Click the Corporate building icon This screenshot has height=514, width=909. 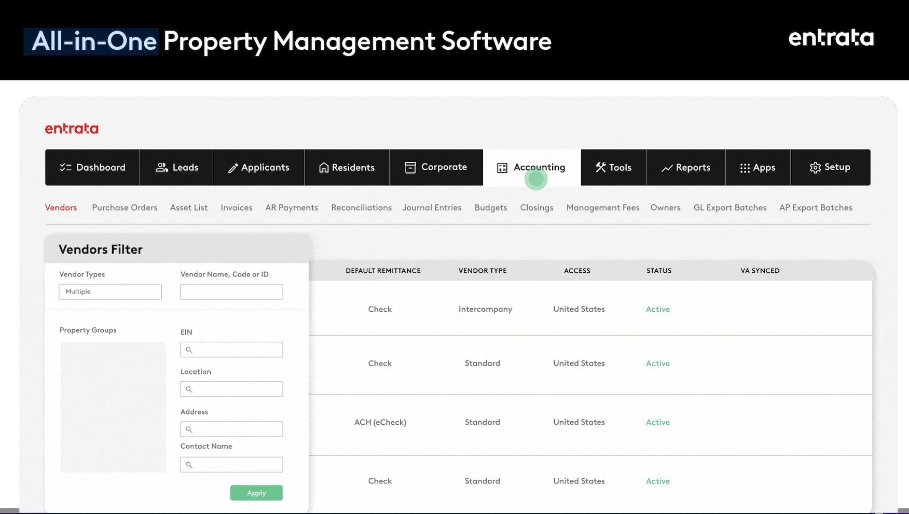(409, 167)
